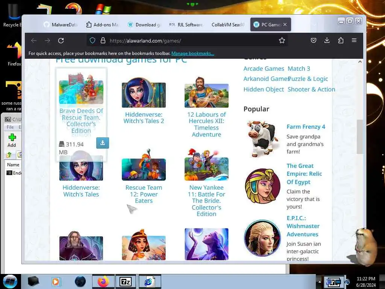This screenshot has width=385, height=289.
Task: Click Hiddenverse Witch's Tales 2 thumbnail
Action: click(144, 93)
